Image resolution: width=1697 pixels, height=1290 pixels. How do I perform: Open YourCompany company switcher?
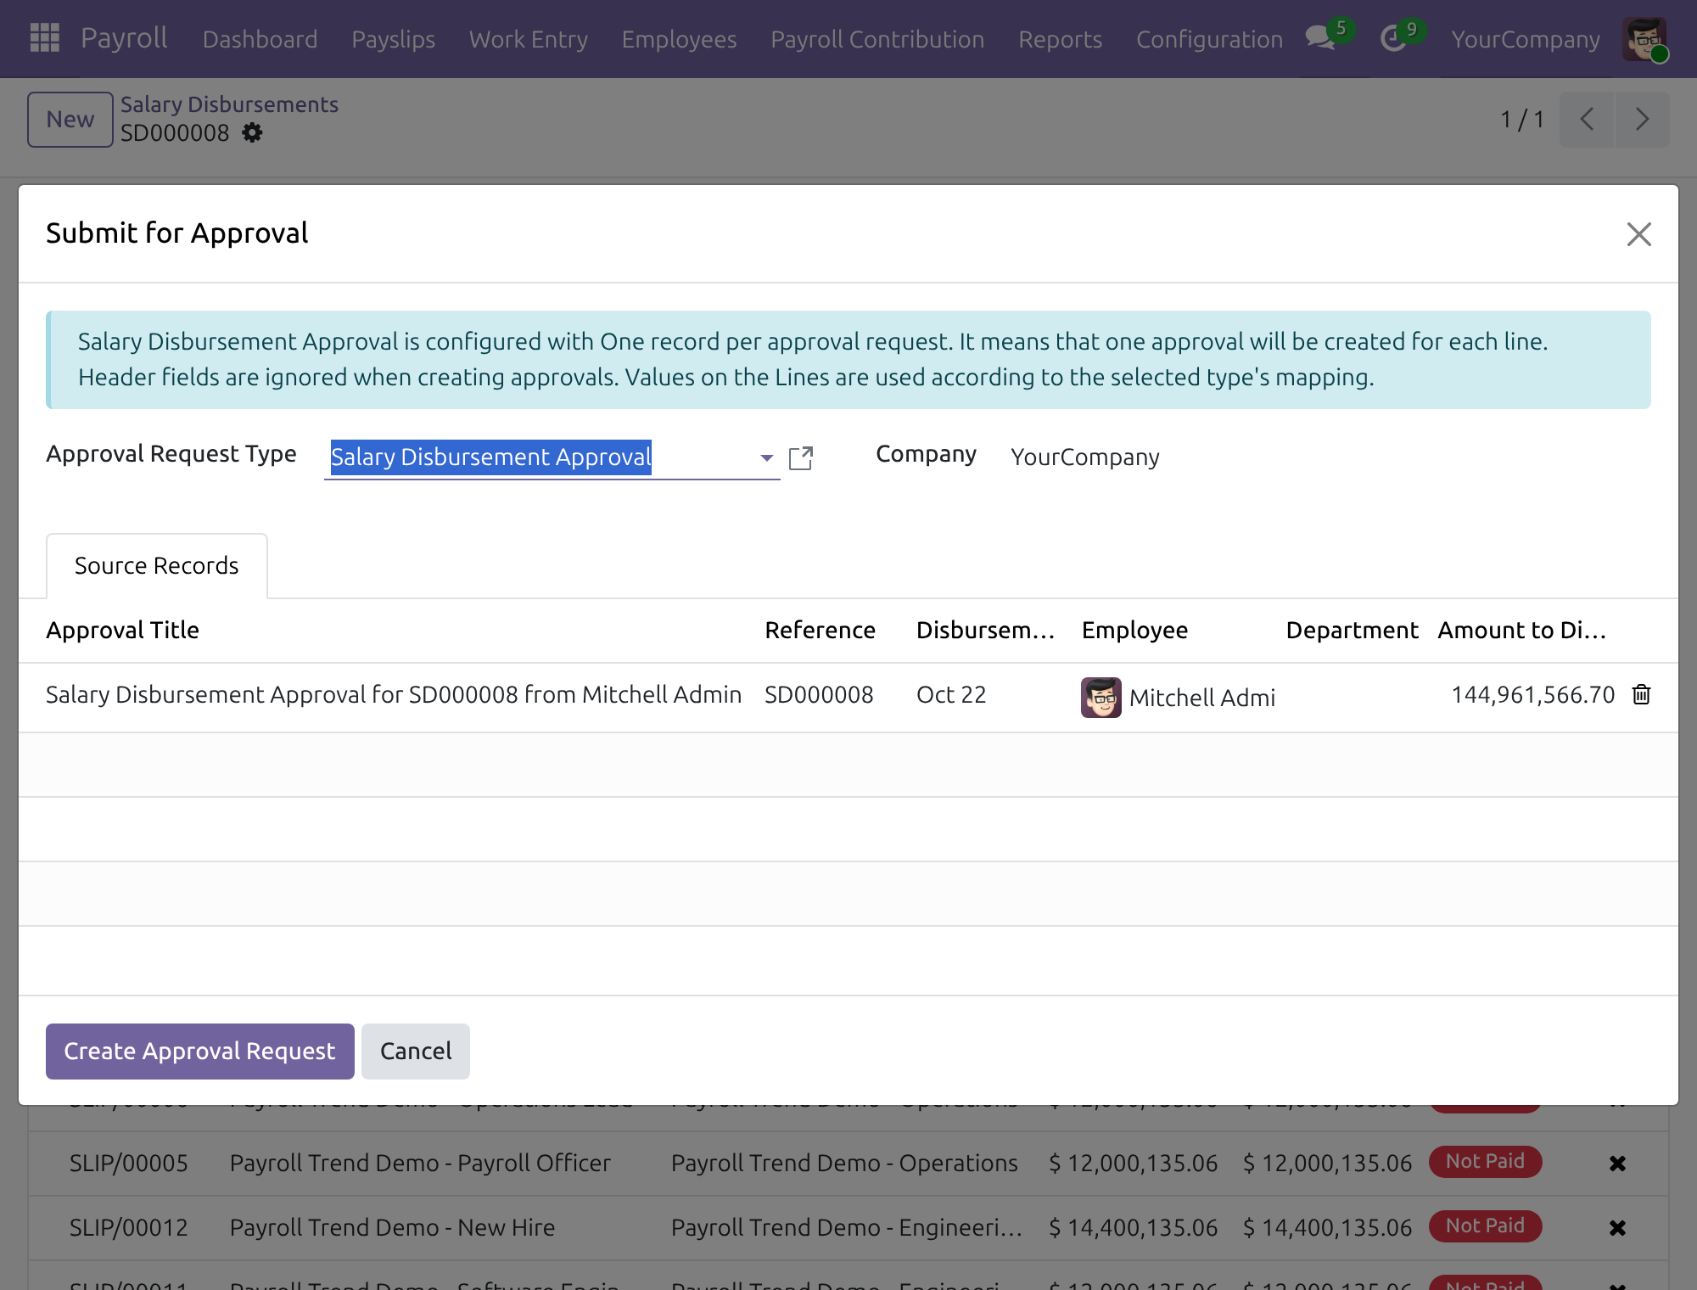pos(1525,39)
